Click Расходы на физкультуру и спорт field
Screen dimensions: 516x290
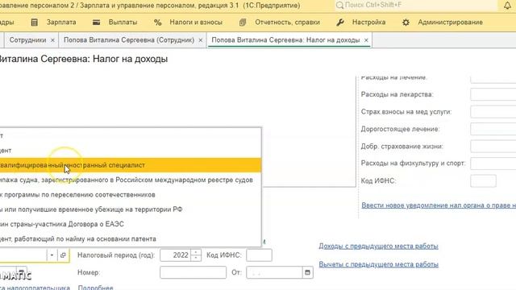[x=493, y=164]
